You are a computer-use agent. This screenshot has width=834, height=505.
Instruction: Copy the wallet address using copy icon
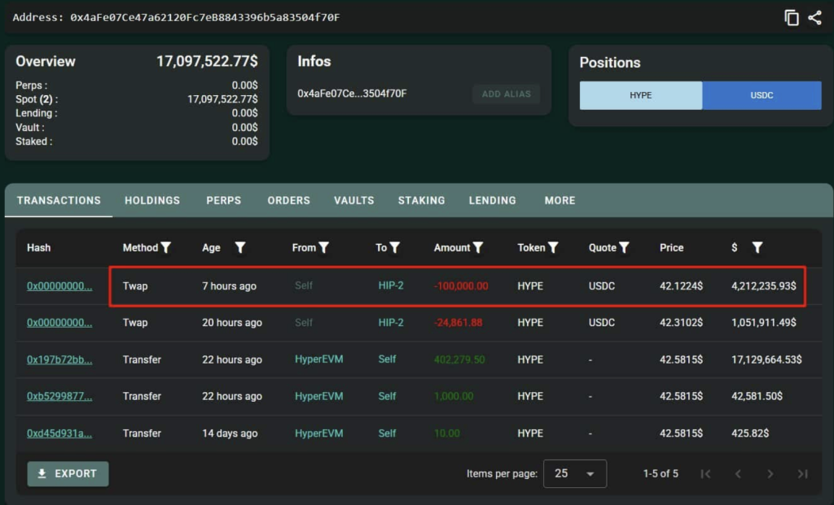792,18
